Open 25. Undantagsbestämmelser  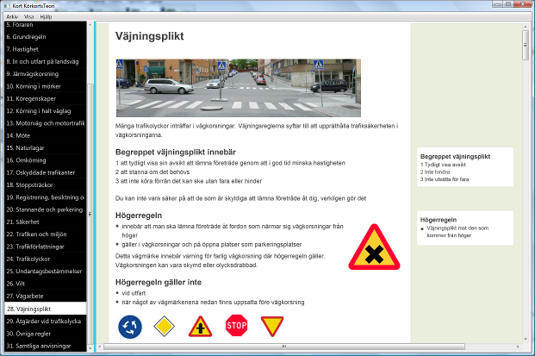point(46,272)
